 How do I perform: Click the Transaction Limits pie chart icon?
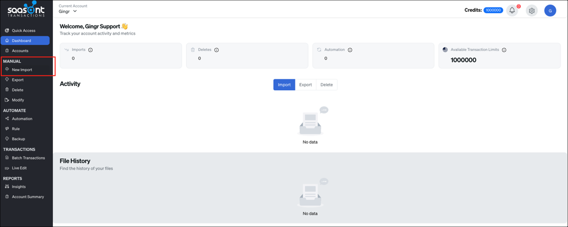[445, 49]
